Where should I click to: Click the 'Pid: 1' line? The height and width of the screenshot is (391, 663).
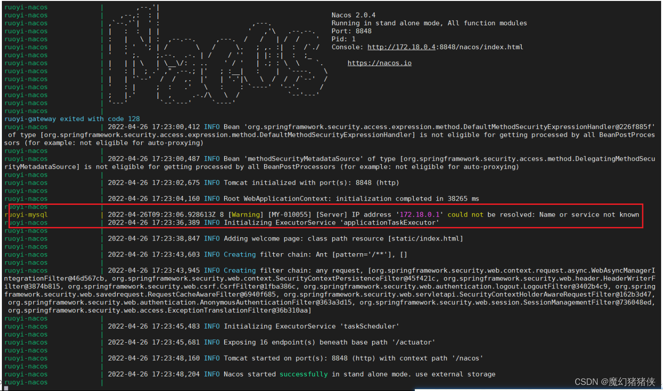pyautogui.click(x=343, y=39)
